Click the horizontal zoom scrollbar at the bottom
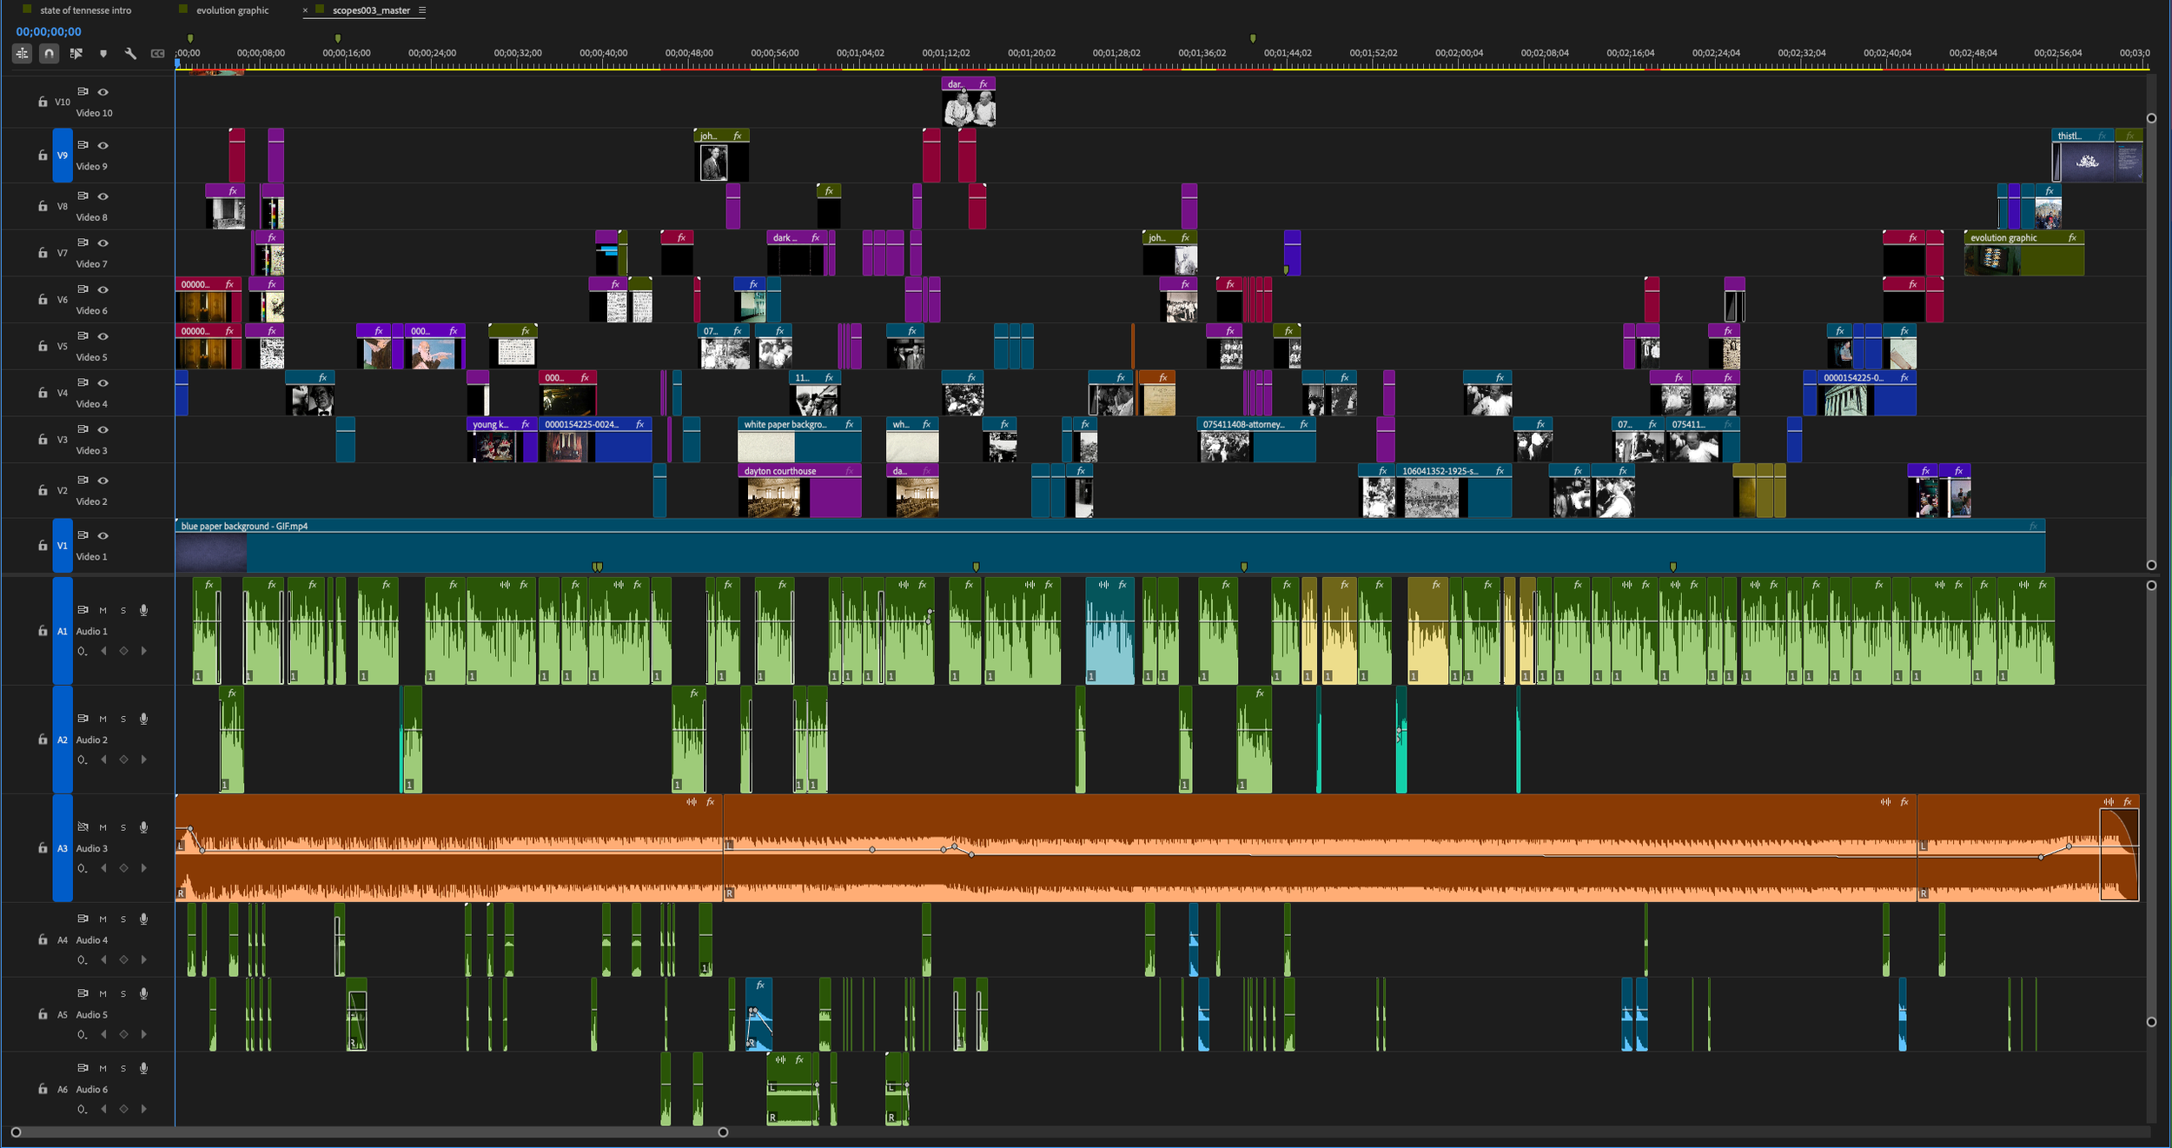Screen dimensions: 2172x1148 tap(369, 1131)
